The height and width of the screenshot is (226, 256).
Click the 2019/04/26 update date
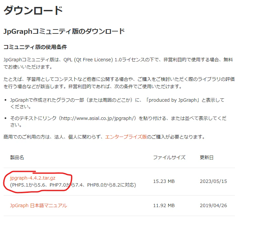[x=213, y=205]
